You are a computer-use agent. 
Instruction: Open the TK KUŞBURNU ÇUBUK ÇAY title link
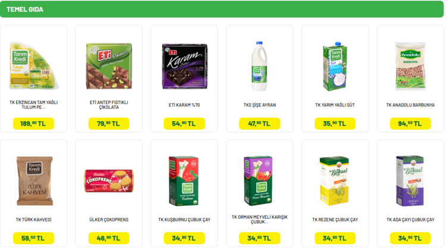click(x=184, y=220)
